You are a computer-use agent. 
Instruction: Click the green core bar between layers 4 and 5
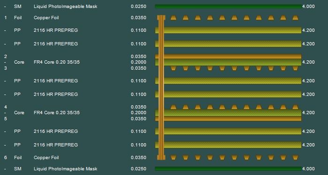pyautogui.click(x=228, y=113)
